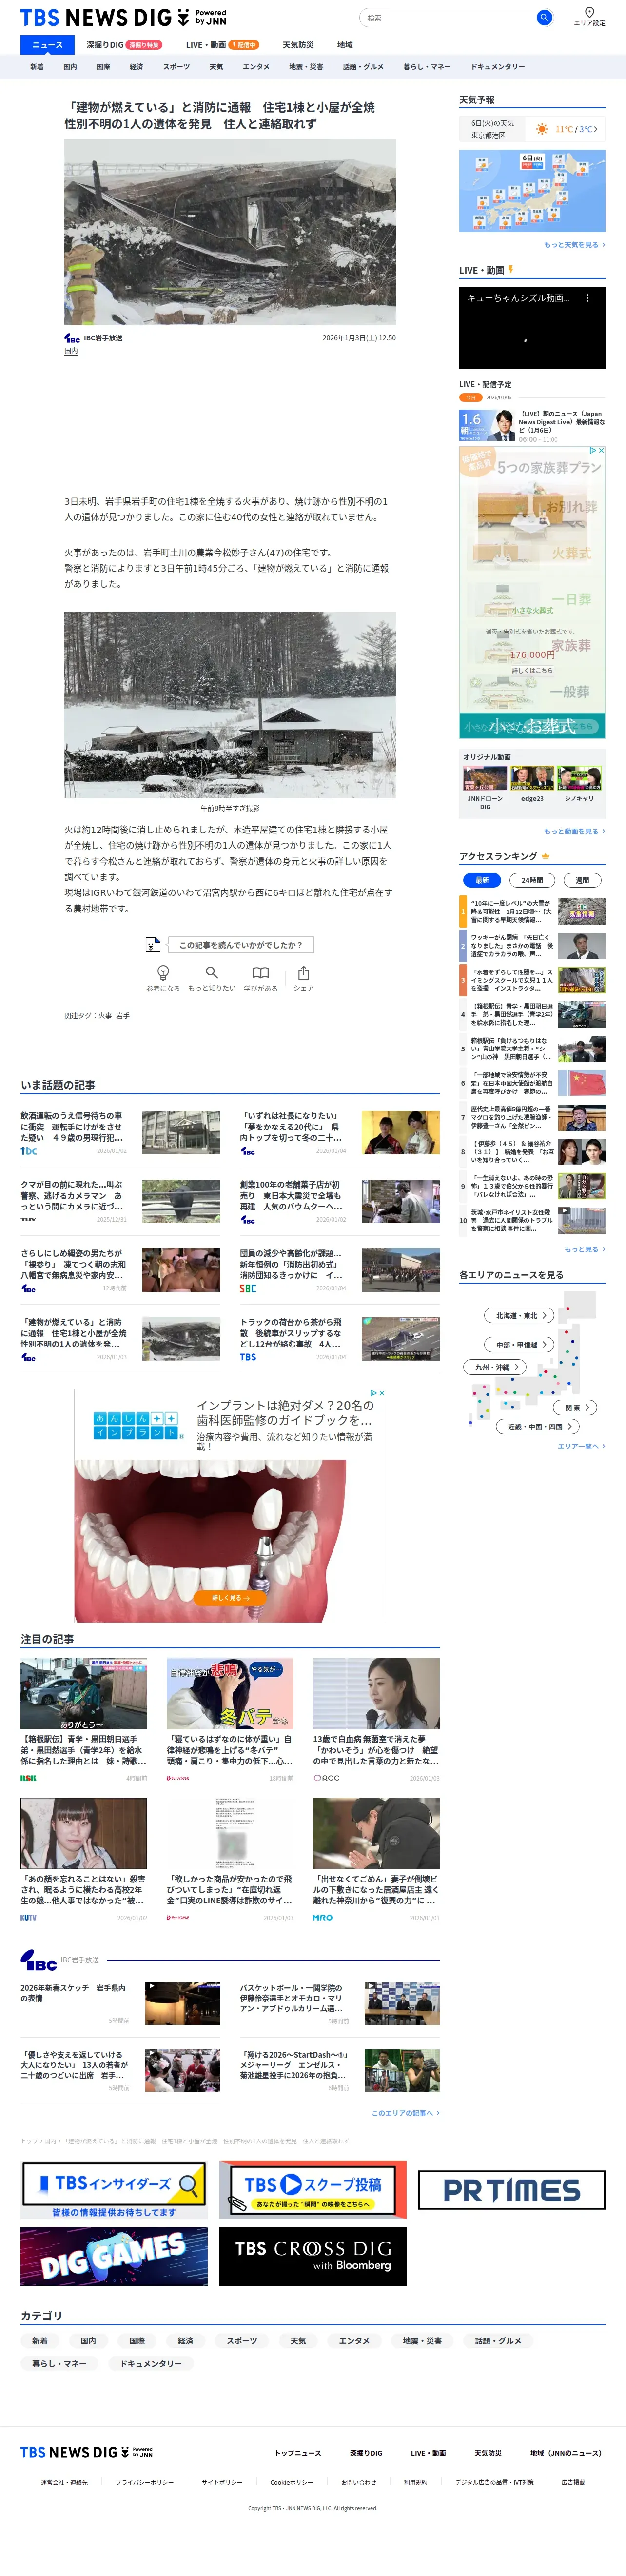This screenshot has height=2576, width=626.
Task: Expand the 関東 area news
Action: pos(576,1407)
